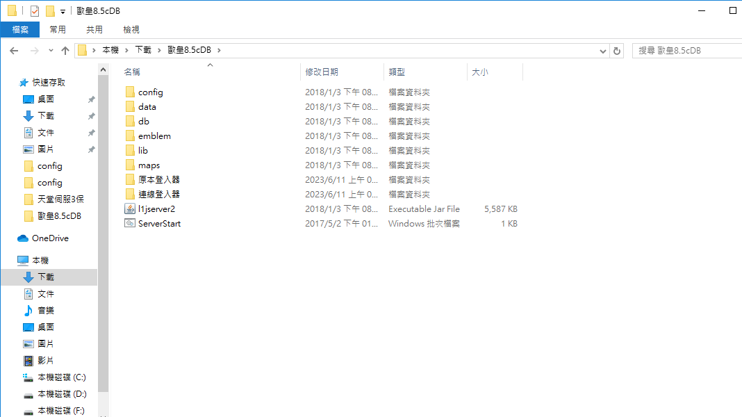Open 影片 videos library in sidebar
Image resolution: width=742 pixels, height=417 pixels.
[45, 360]
